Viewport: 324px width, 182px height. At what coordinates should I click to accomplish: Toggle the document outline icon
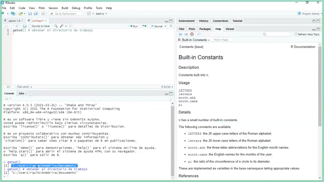click(171, 26)
